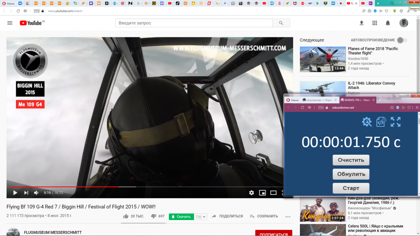Expand the 720 quality dropdown
420x236 pixels.
(200, 217)
